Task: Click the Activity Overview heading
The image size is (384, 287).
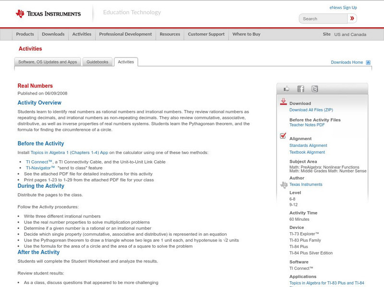Action: [39, 103]
